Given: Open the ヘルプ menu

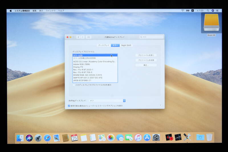Looking at the screenshot, I should pos(61,11).
